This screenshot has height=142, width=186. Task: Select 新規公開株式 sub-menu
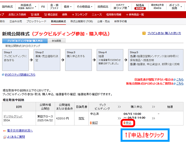[58, 21]
